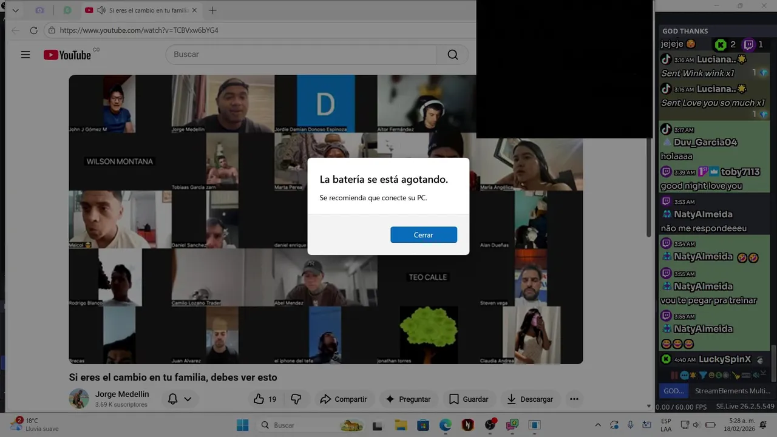
Task: Click the Windows taskbar Buscar search box
Action: (311, 425)
